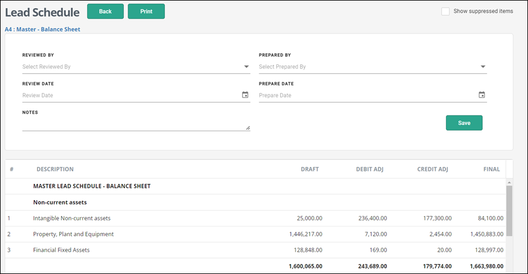Expand the Select Prepared By dropdown arrow
Image resolution: width=528 pixels, height=274 pixels.
click(483, 67)
